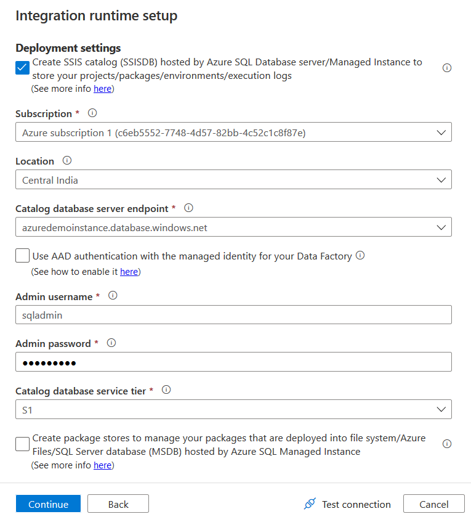Click the Admin username info icon

(x=113, y=296)
